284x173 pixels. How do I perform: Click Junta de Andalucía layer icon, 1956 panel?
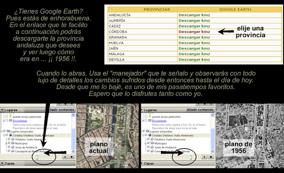click(x=152, y=147)
